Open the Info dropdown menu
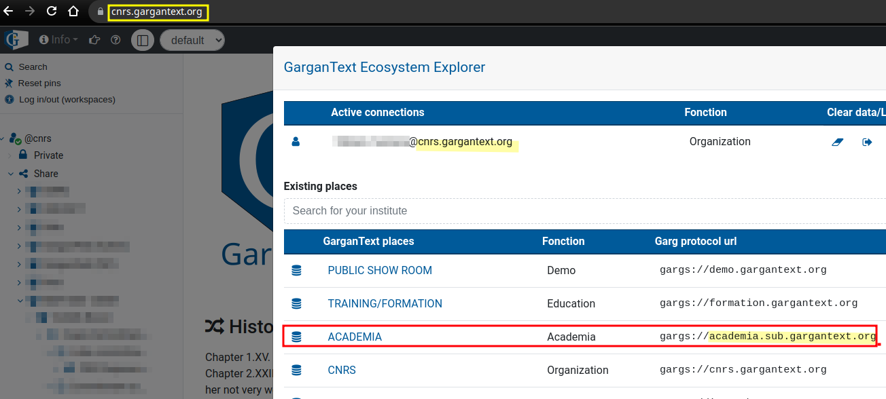This screenshot has height=399, width=886. 58,40
